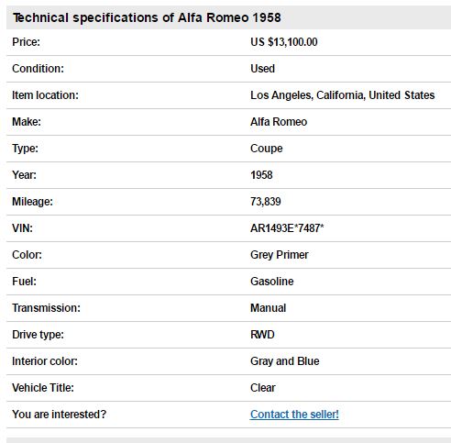Select the Condition value Used
451x443 pixels.
[262, 69]
